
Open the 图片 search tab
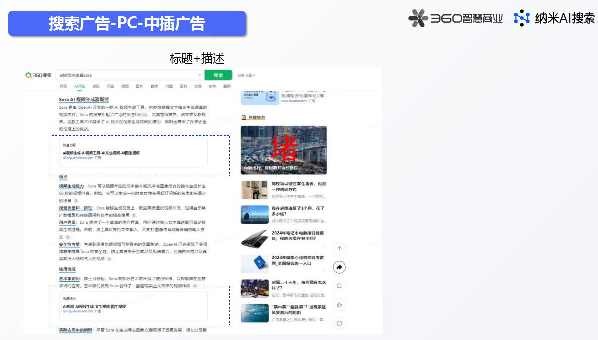(139, 87)
